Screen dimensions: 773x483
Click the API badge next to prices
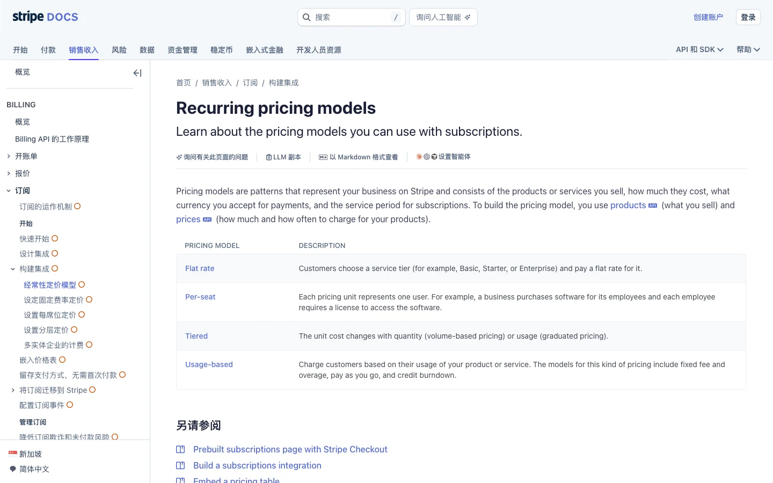tap(207, 219)
